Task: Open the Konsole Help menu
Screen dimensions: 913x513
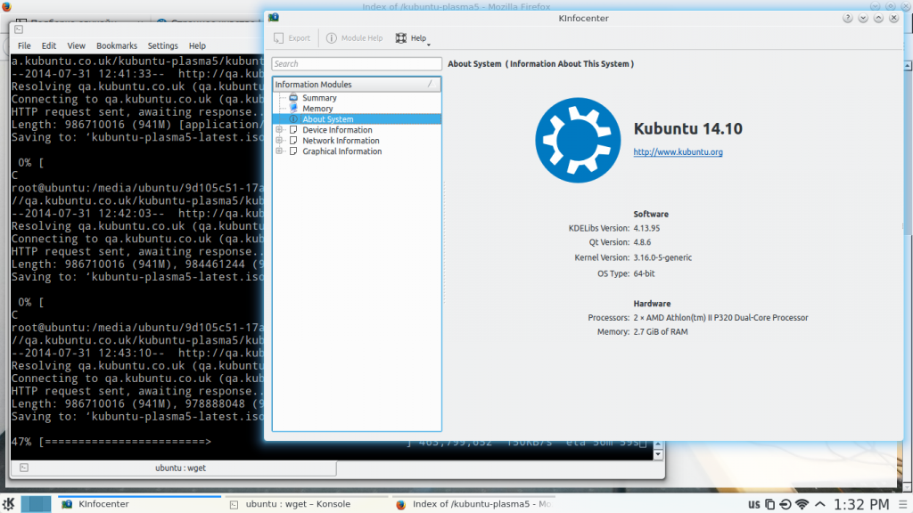Action: tap(197, 46)
